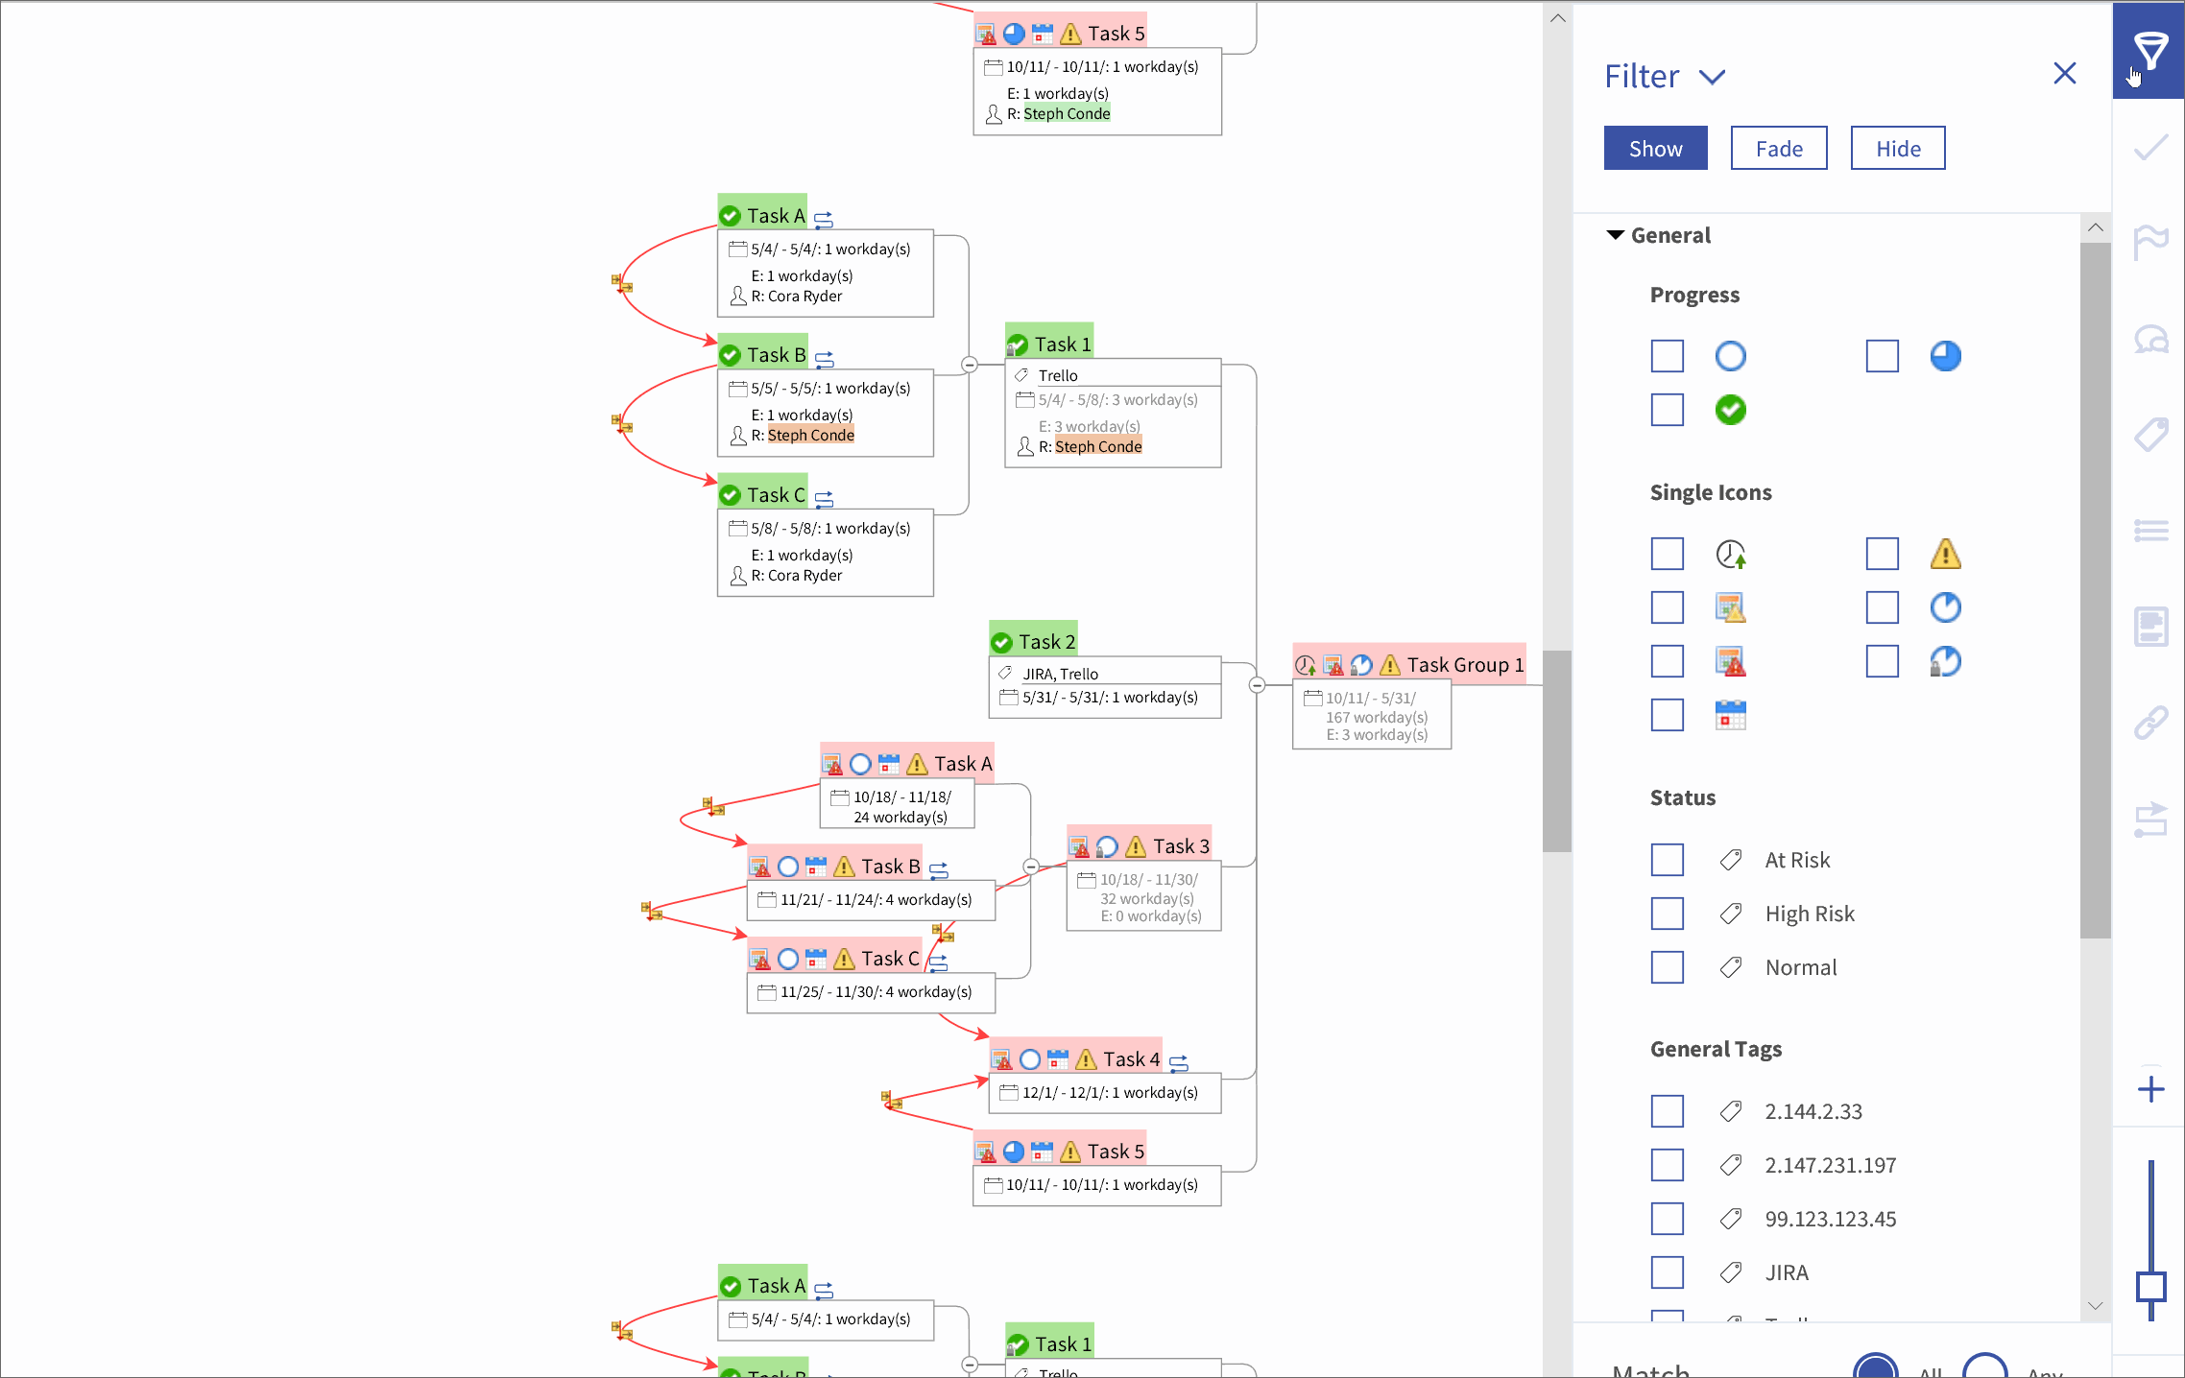The width and height of the screenshot is (2185, 1378).
Task: Click the plus zoom-in icon
Action: [x=2150, y=1089]
